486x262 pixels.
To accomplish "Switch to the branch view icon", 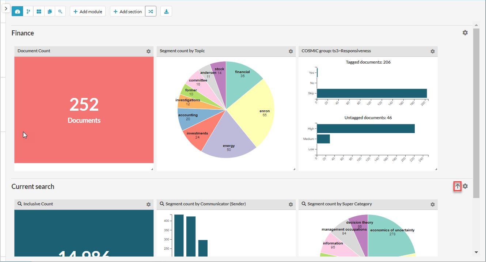I will (x=28, y=11).
